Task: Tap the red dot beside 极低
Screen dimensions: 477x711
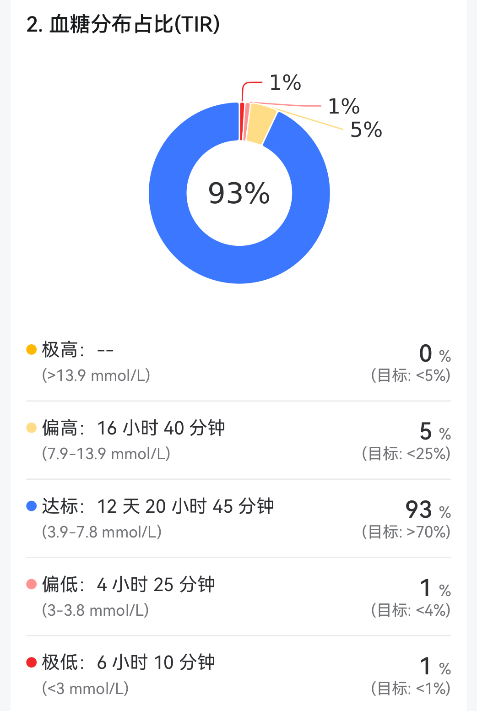Action: (x=32, y=662)
